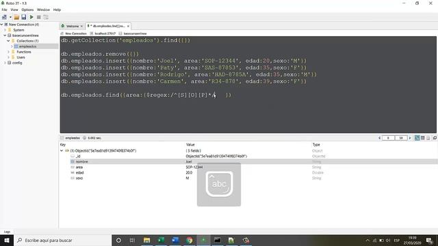Screen dimensions: 438x246
Task: Click the rotate orientation toolbar icon
Action: point(46,17)
